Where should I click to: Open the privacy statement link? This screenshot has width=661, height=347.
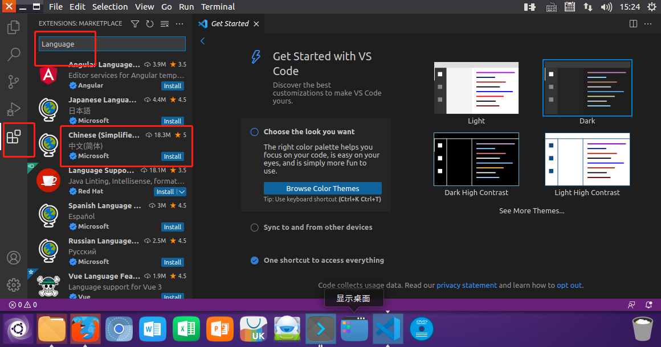point(467,285)
